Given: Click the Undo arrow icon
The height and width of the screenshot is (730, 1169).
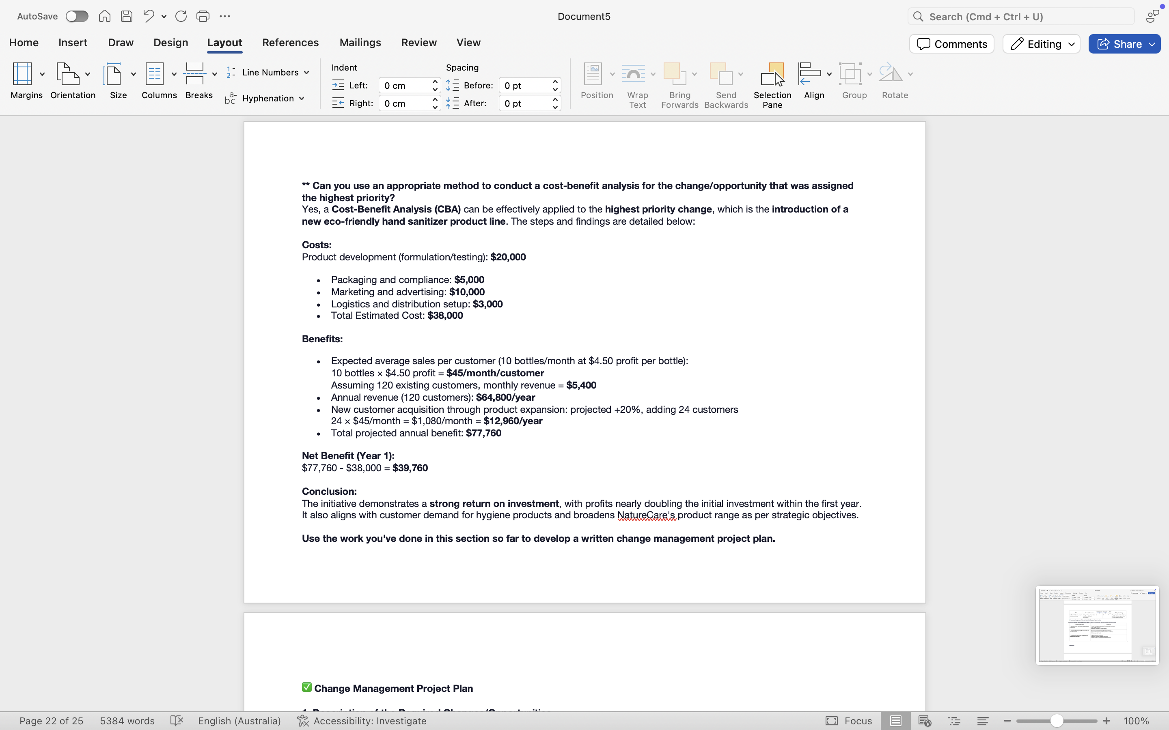Looking at the screenshot, I should (148, 16).
